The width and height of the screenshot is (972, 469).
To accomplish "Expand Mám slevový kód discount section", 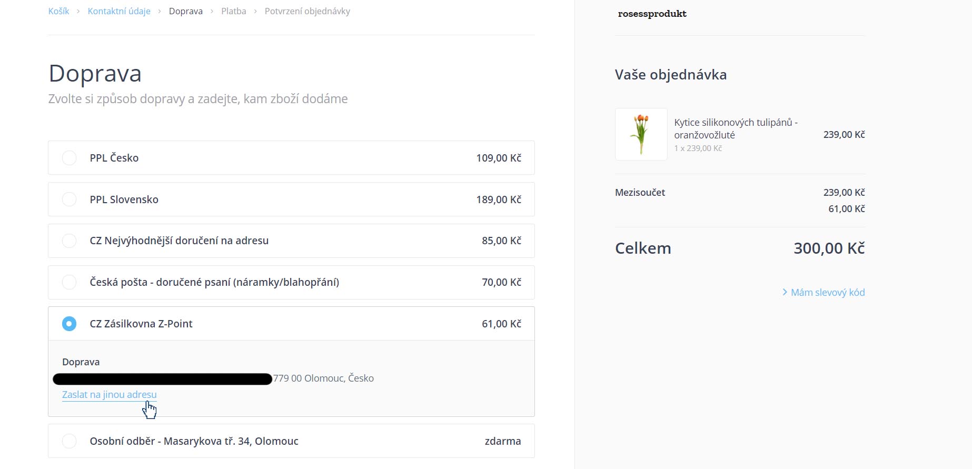I will (827, 293).
